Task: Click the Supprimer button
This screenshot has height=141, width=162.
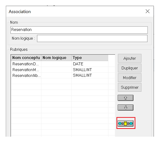Action: tap(130, 87)
